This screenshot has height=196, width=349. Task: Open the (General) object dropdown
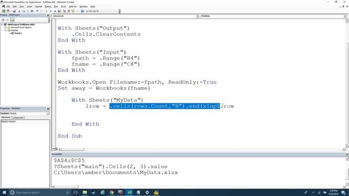(x=197, y=16)
